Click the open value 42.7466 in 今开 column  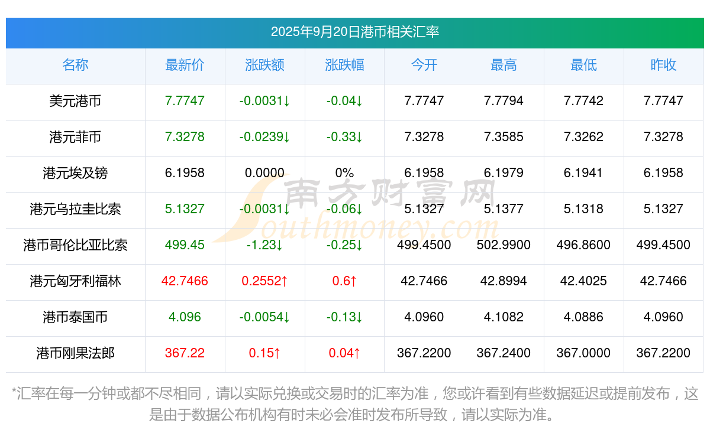click(x=424, y=281)
